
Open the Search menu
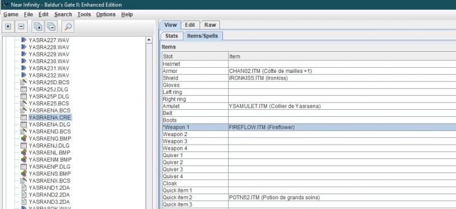(63, 14)
